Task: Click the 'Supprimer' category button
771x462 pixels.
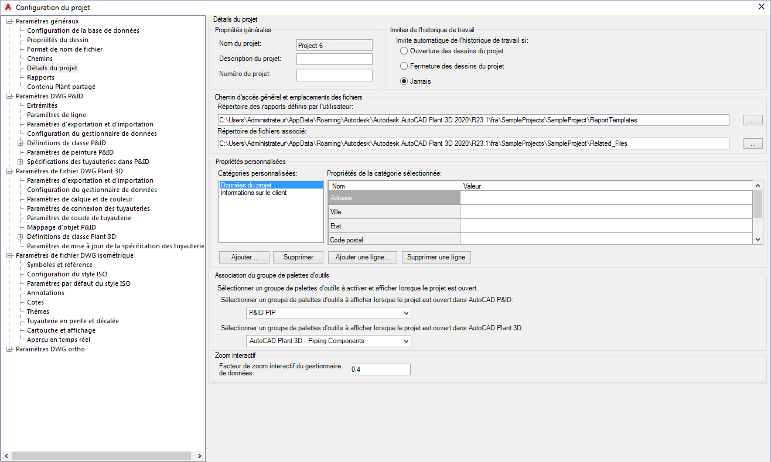Action: click(x=298, y=257)
